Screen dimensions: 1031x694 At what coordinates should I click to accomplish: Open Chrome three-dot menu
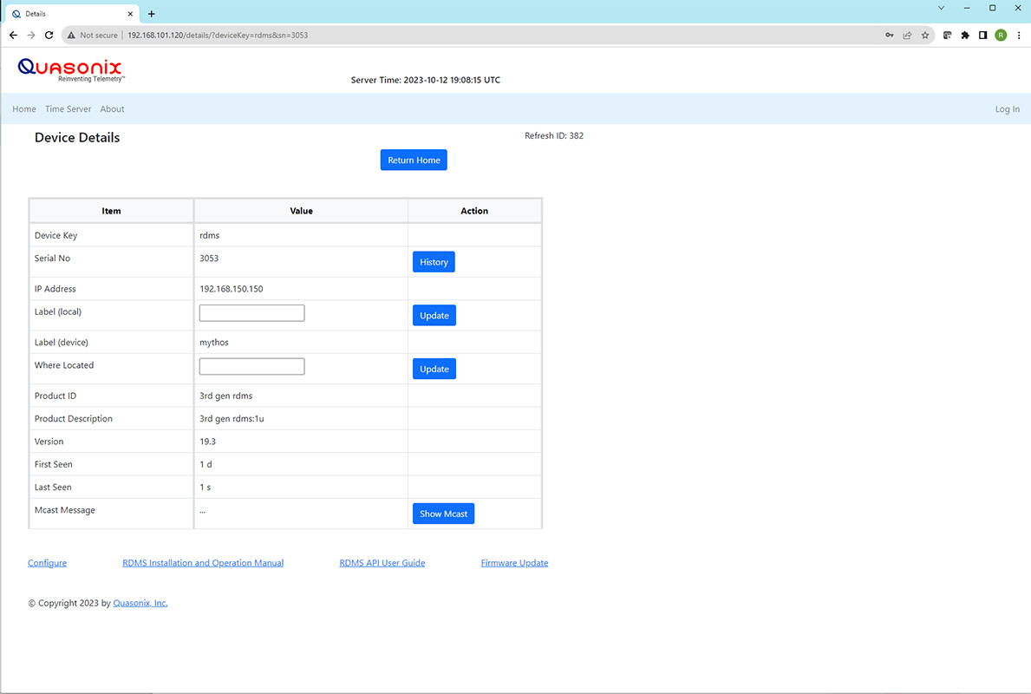[1018, 36]
